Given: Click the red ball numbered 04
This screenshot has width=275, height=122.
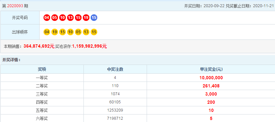Looking at the screenshot, I should (46, 18).
